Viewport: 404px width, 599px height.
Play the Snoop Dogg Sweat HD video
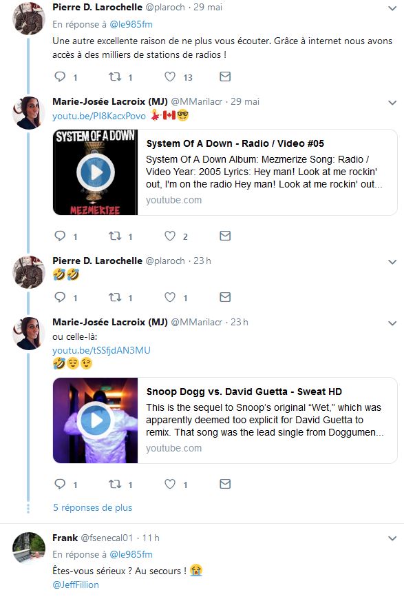click(96, 420)
